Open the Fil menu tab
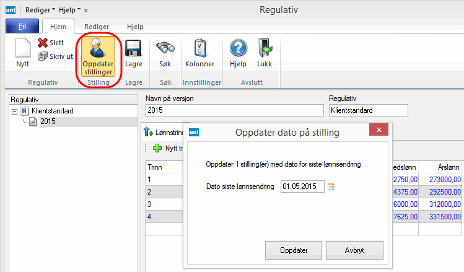464x272 pixels. click(22, 27)
